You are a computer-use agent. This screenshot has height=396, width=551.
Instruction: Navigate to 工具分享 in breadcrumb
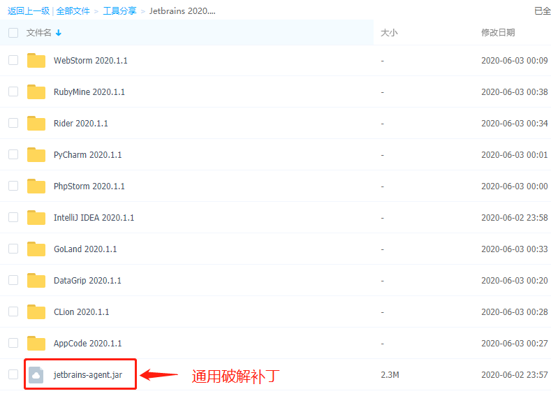(119, 11)
